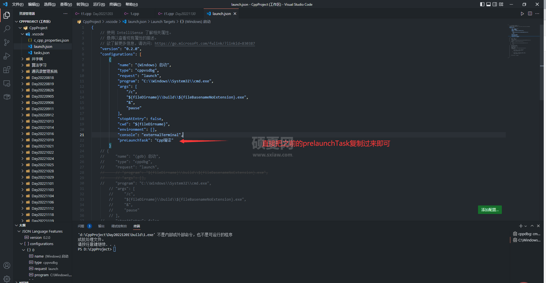The height and width of the screenshot is (283, 546).
Task: Collapse configurations node in outline
Action: (21, 244)
